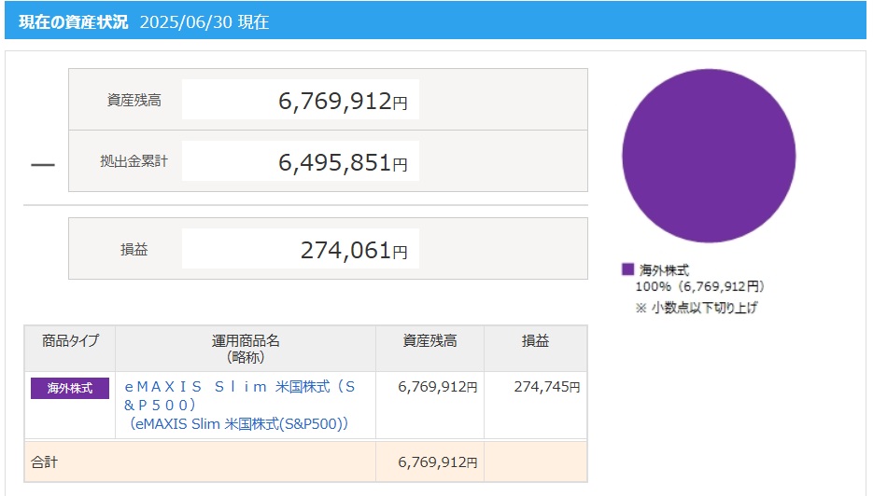Select the 拠出金累計 value 6,495,851円 field
873x496 pixels.
[301, 161]
